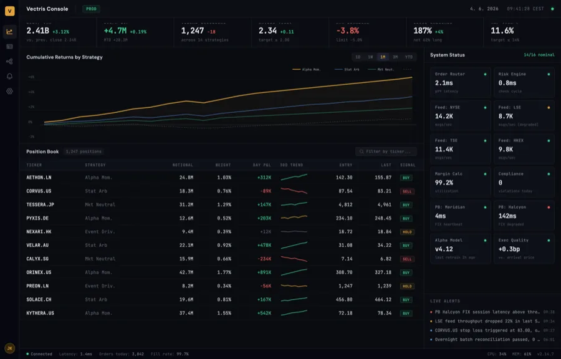Click the PREON.LN 30D trend sparkline
This screenshot has height=359, width=561.
294,286
